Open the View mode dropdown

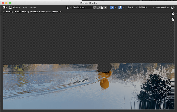click(14, 7)
